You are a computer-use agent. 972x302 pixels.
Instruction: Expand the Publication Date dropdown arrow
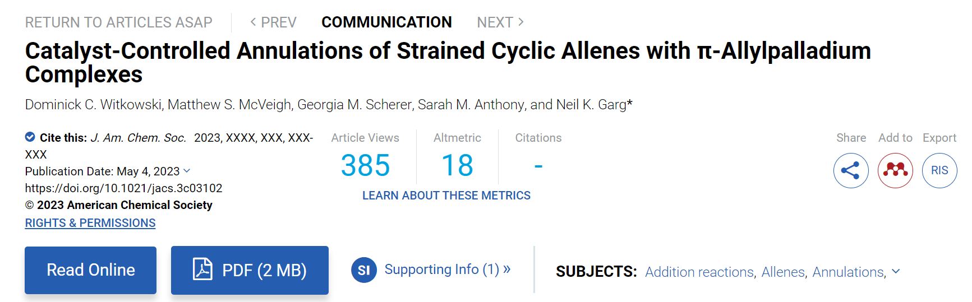[x=187, y=171]
